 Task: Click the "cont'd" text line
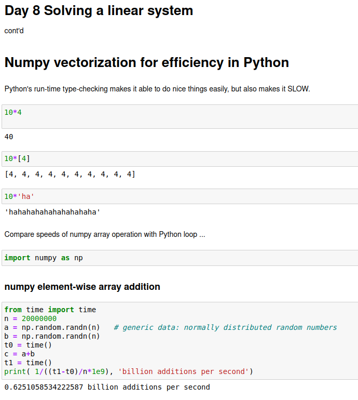pos(14,31)
